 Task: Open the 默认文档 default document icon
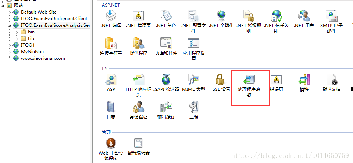(331, 83)
